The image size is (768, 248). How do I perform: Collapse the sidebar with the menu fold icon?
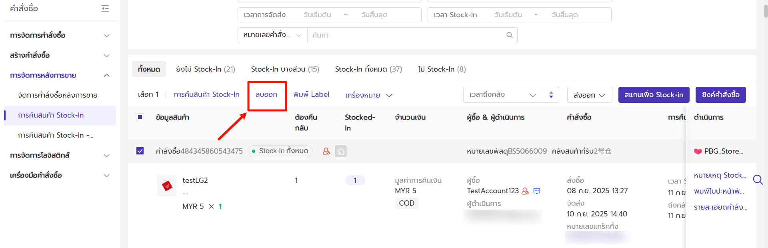click(x=105, y=8)
